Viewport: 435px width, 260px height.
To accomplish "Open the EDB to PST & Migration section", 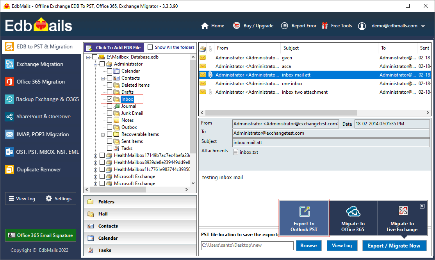I will tap(42, 46).
